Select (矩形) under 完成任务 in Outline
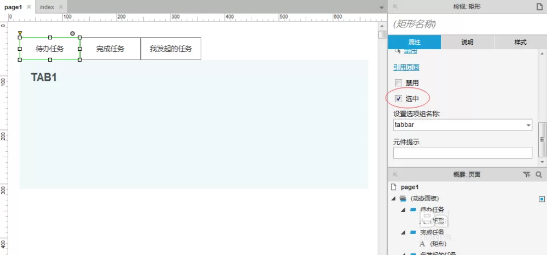Screen dimensions: 547x255 coord(438,244)
